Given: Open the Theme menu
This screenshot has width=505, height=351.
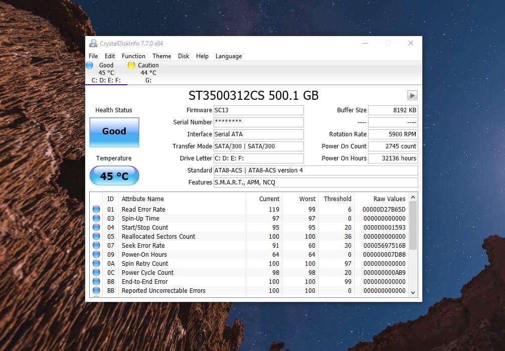Looking at the screenshot, I should [161, 56].
